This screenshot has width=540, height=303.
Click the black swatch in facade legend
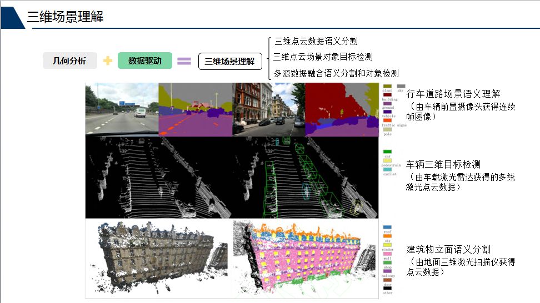pos(387,289)
